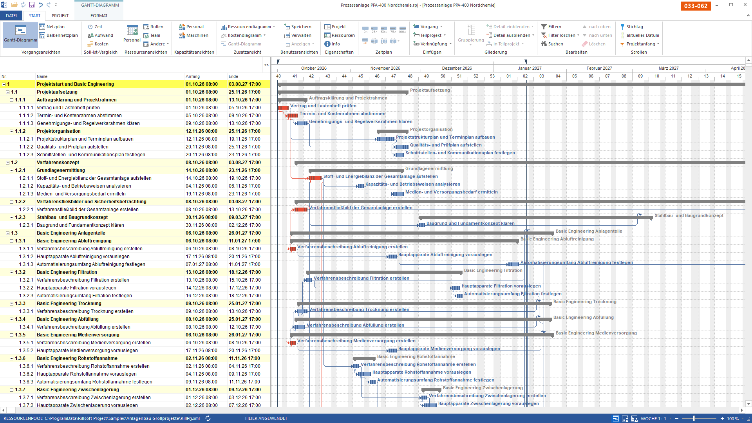Undo the last action

coord(41,5)
